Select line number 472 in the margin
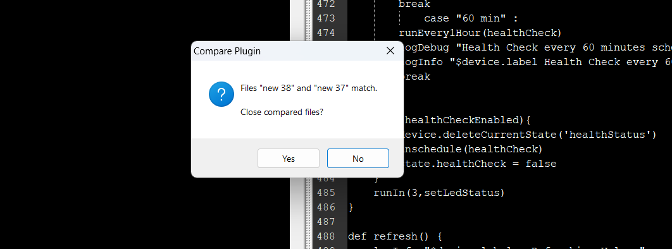 point(326,4)
